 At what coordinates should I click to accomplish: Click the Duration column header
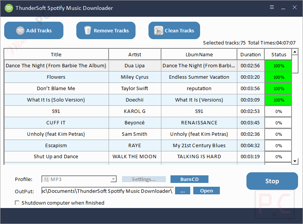pyautogui.click(x=251, y=54)
